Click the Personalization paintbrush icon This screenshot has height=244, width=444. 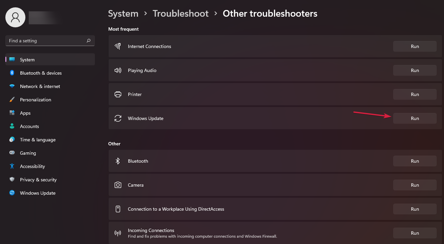[12, 100]
